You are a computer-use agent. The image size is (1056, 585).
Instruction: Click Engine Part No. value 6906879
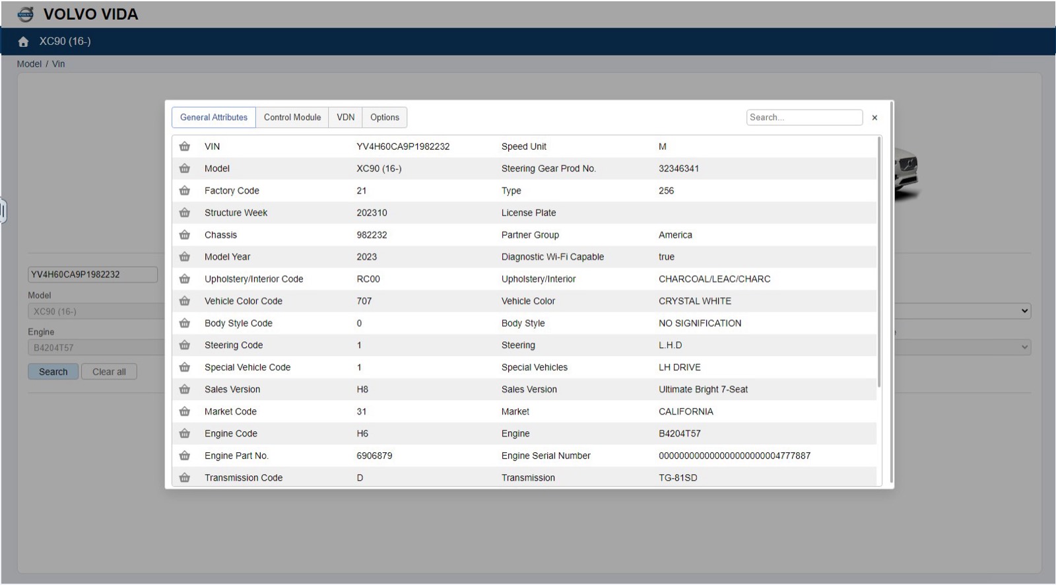tap(374, 456)
